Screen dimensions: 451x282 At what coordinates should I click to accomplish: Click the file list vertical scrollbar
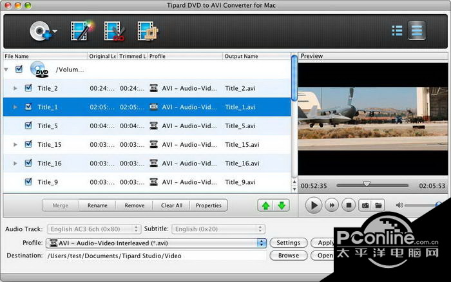point(294,78)
